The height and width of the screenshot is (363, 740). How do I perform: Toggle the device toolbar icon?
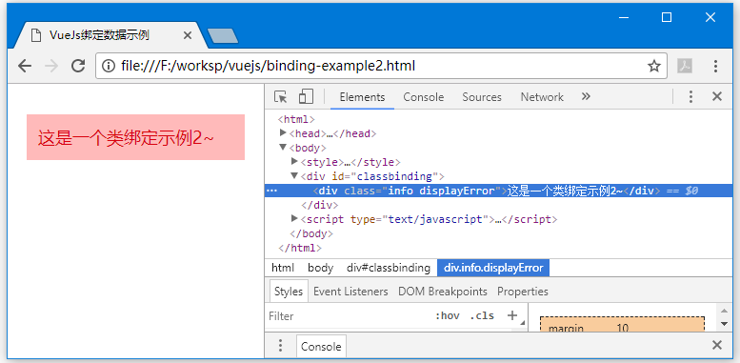[x=306, y=96]
